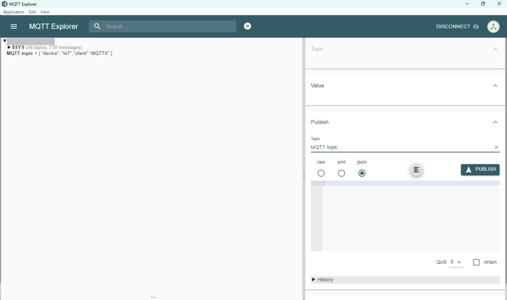The width and height of the screenshot is (507, 300).
Task: Clear the publish topic with the X icon
Action: [496, 147]
